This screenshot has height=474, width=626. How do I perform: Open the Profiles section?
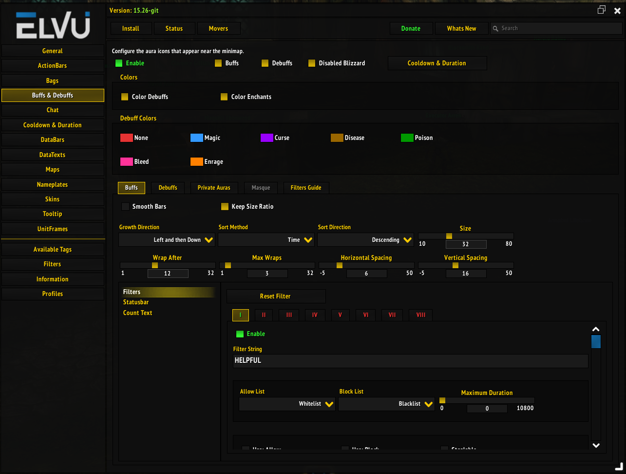pos(53,294)
